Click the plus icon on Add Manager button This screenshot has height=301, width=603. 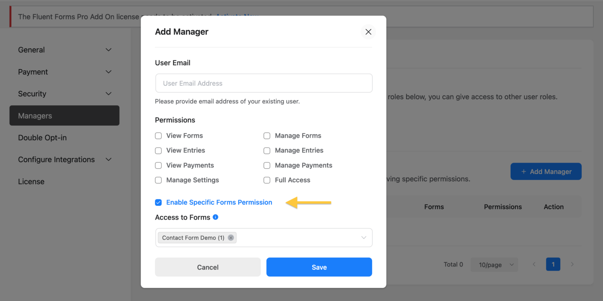[x=524, y=171]
